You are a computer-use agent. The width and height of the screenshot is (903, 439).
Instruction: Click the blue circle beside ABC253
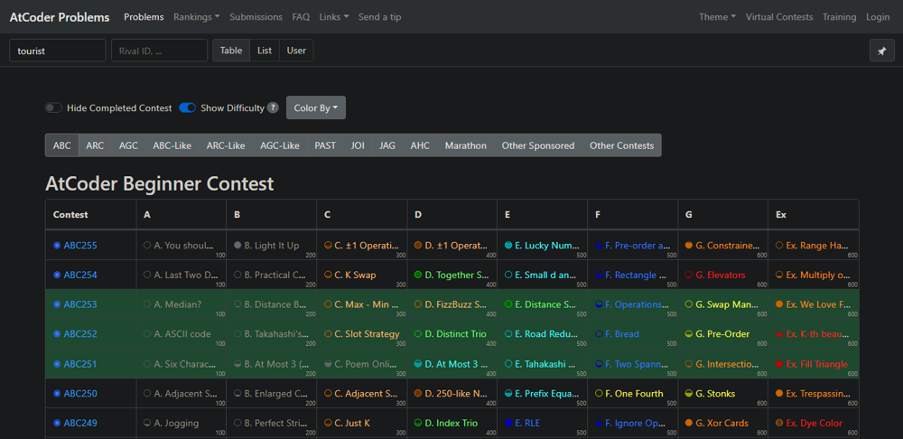pyautogui.click(x=57, y=304)
